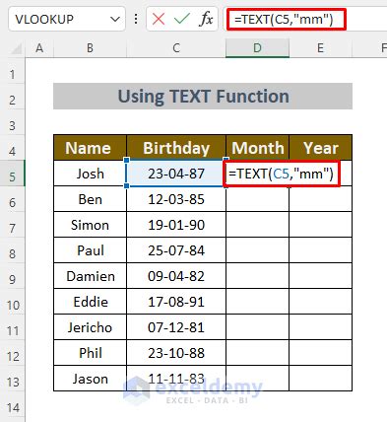387x422 pixels.
Task: Select birthday cell 12-03-85
Action: point(176,199)
